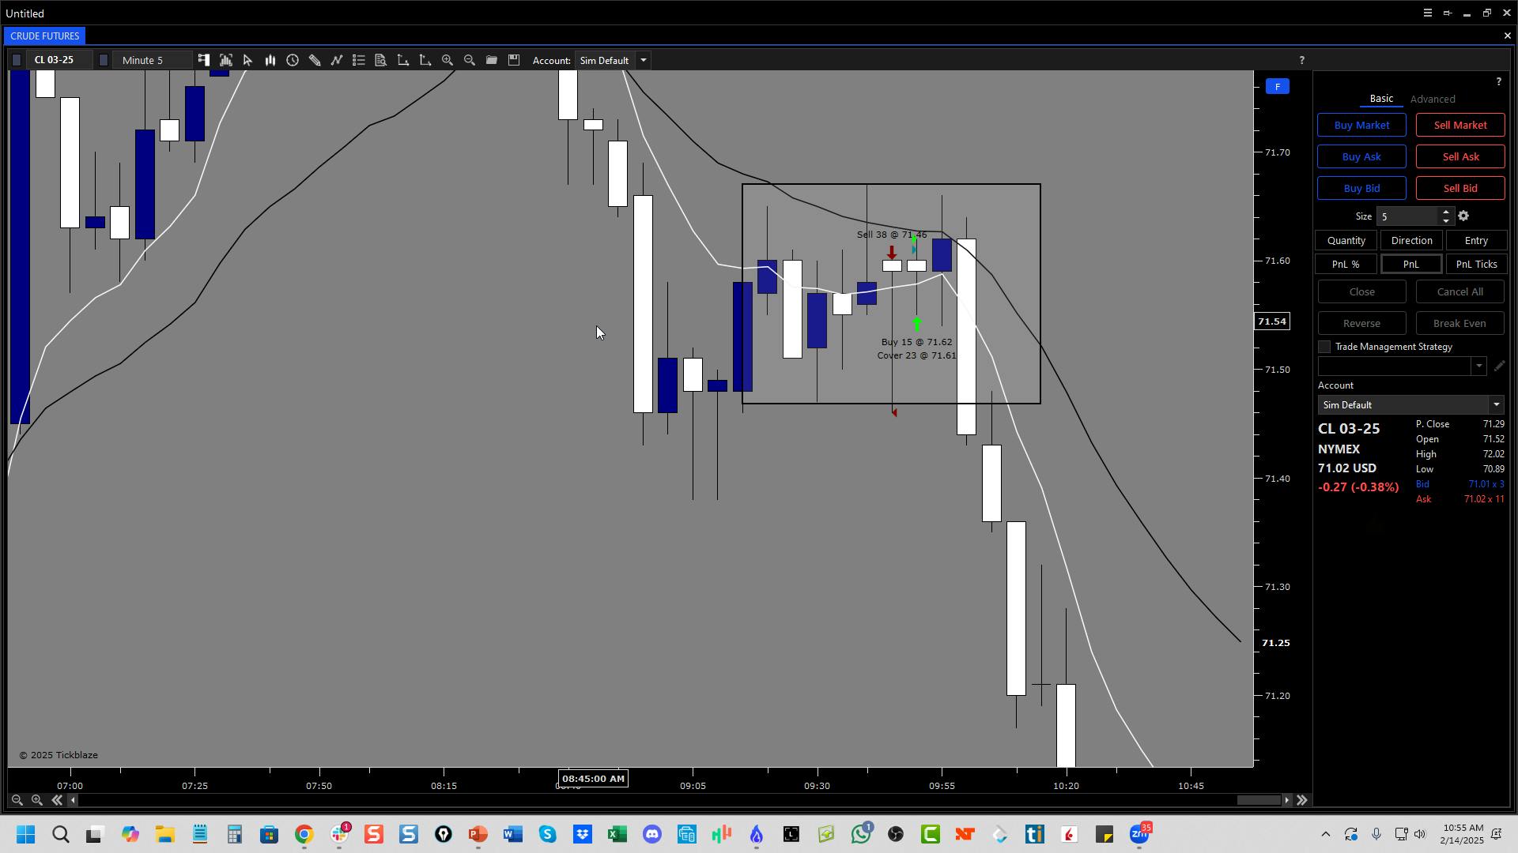The width and height of the screenshot is (1518, 853).
Task: Enable Trade Management Strategy checkbox
Action: pos(1324,347)
